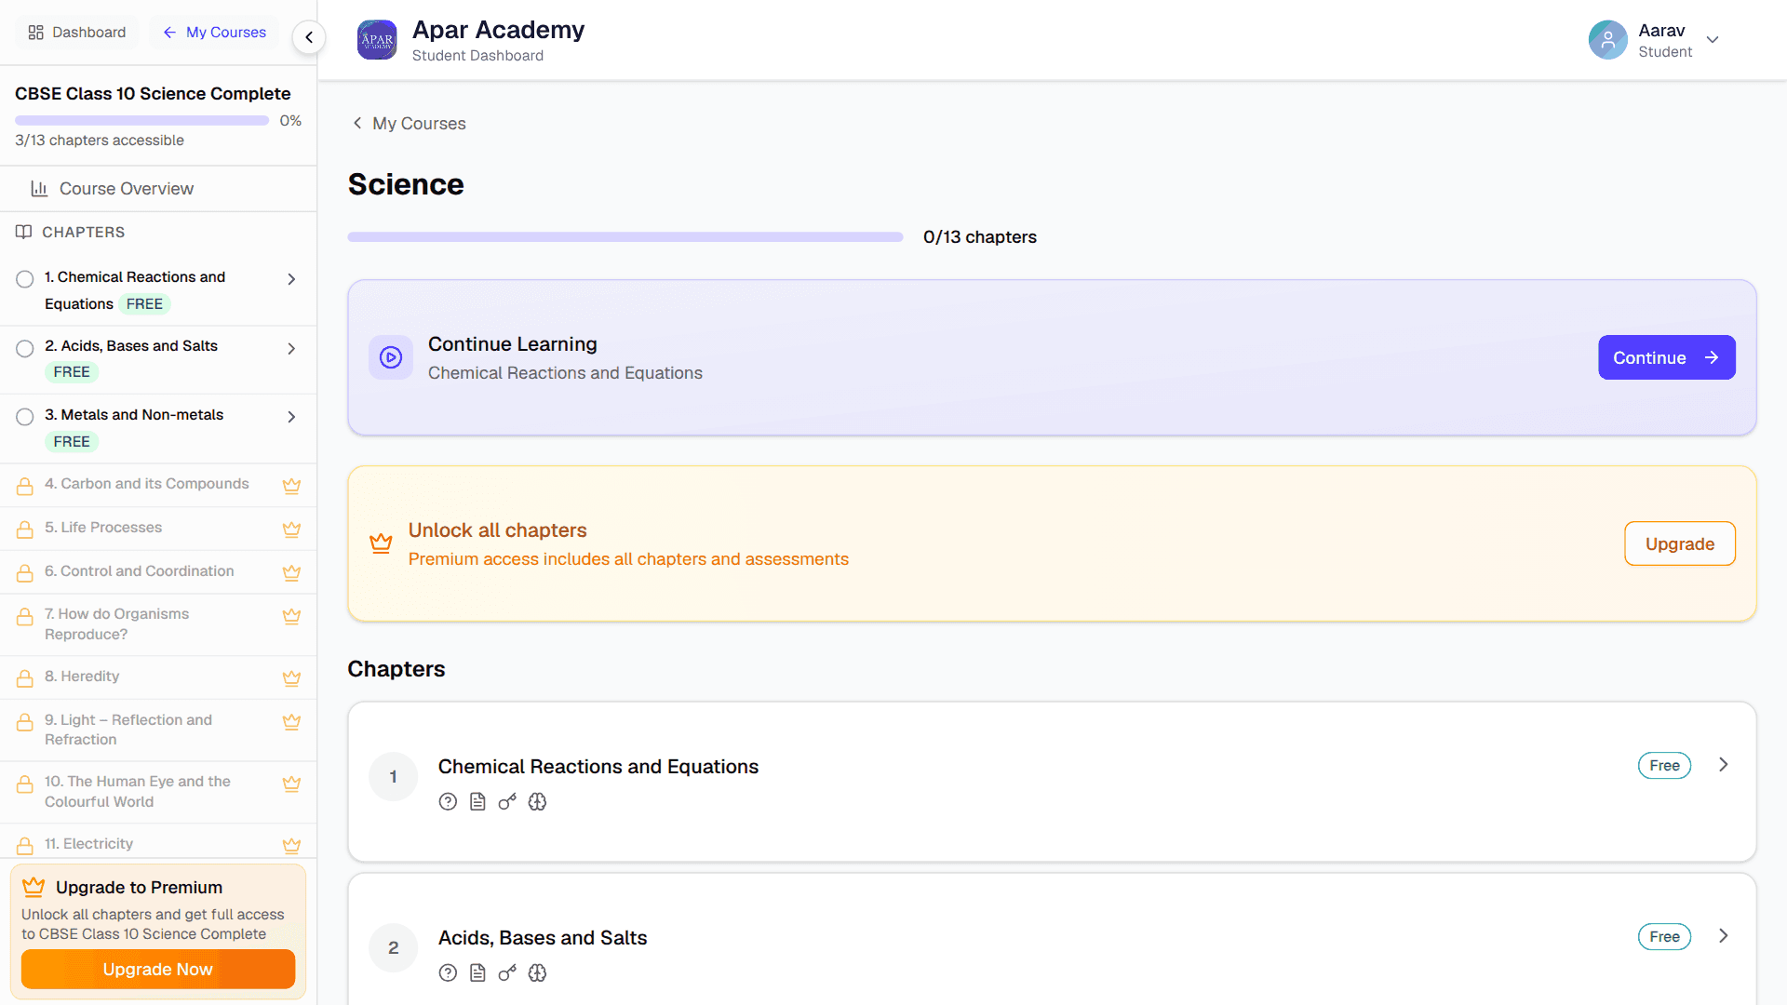Screen dimensions: 1787x1005
Task: Click the Upgrade button
Action: click(1679, 543)
